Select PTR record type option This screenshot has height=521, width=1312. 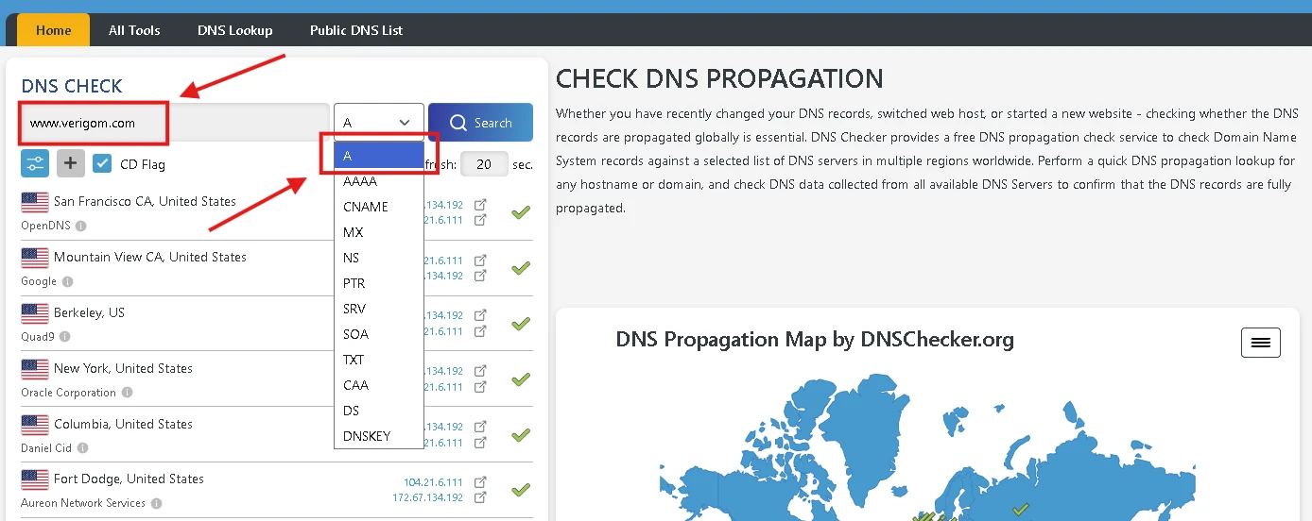click(378, 283)
